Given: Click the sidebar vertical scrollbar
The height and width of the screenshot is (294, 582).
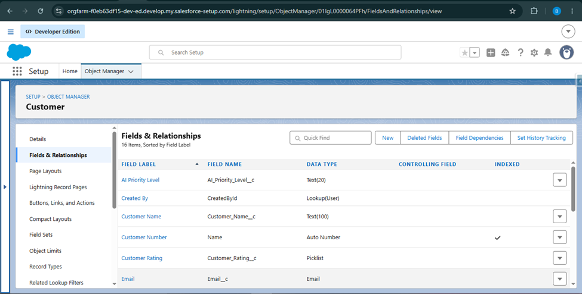Looking at the screenshot, I should pos(115,170).
